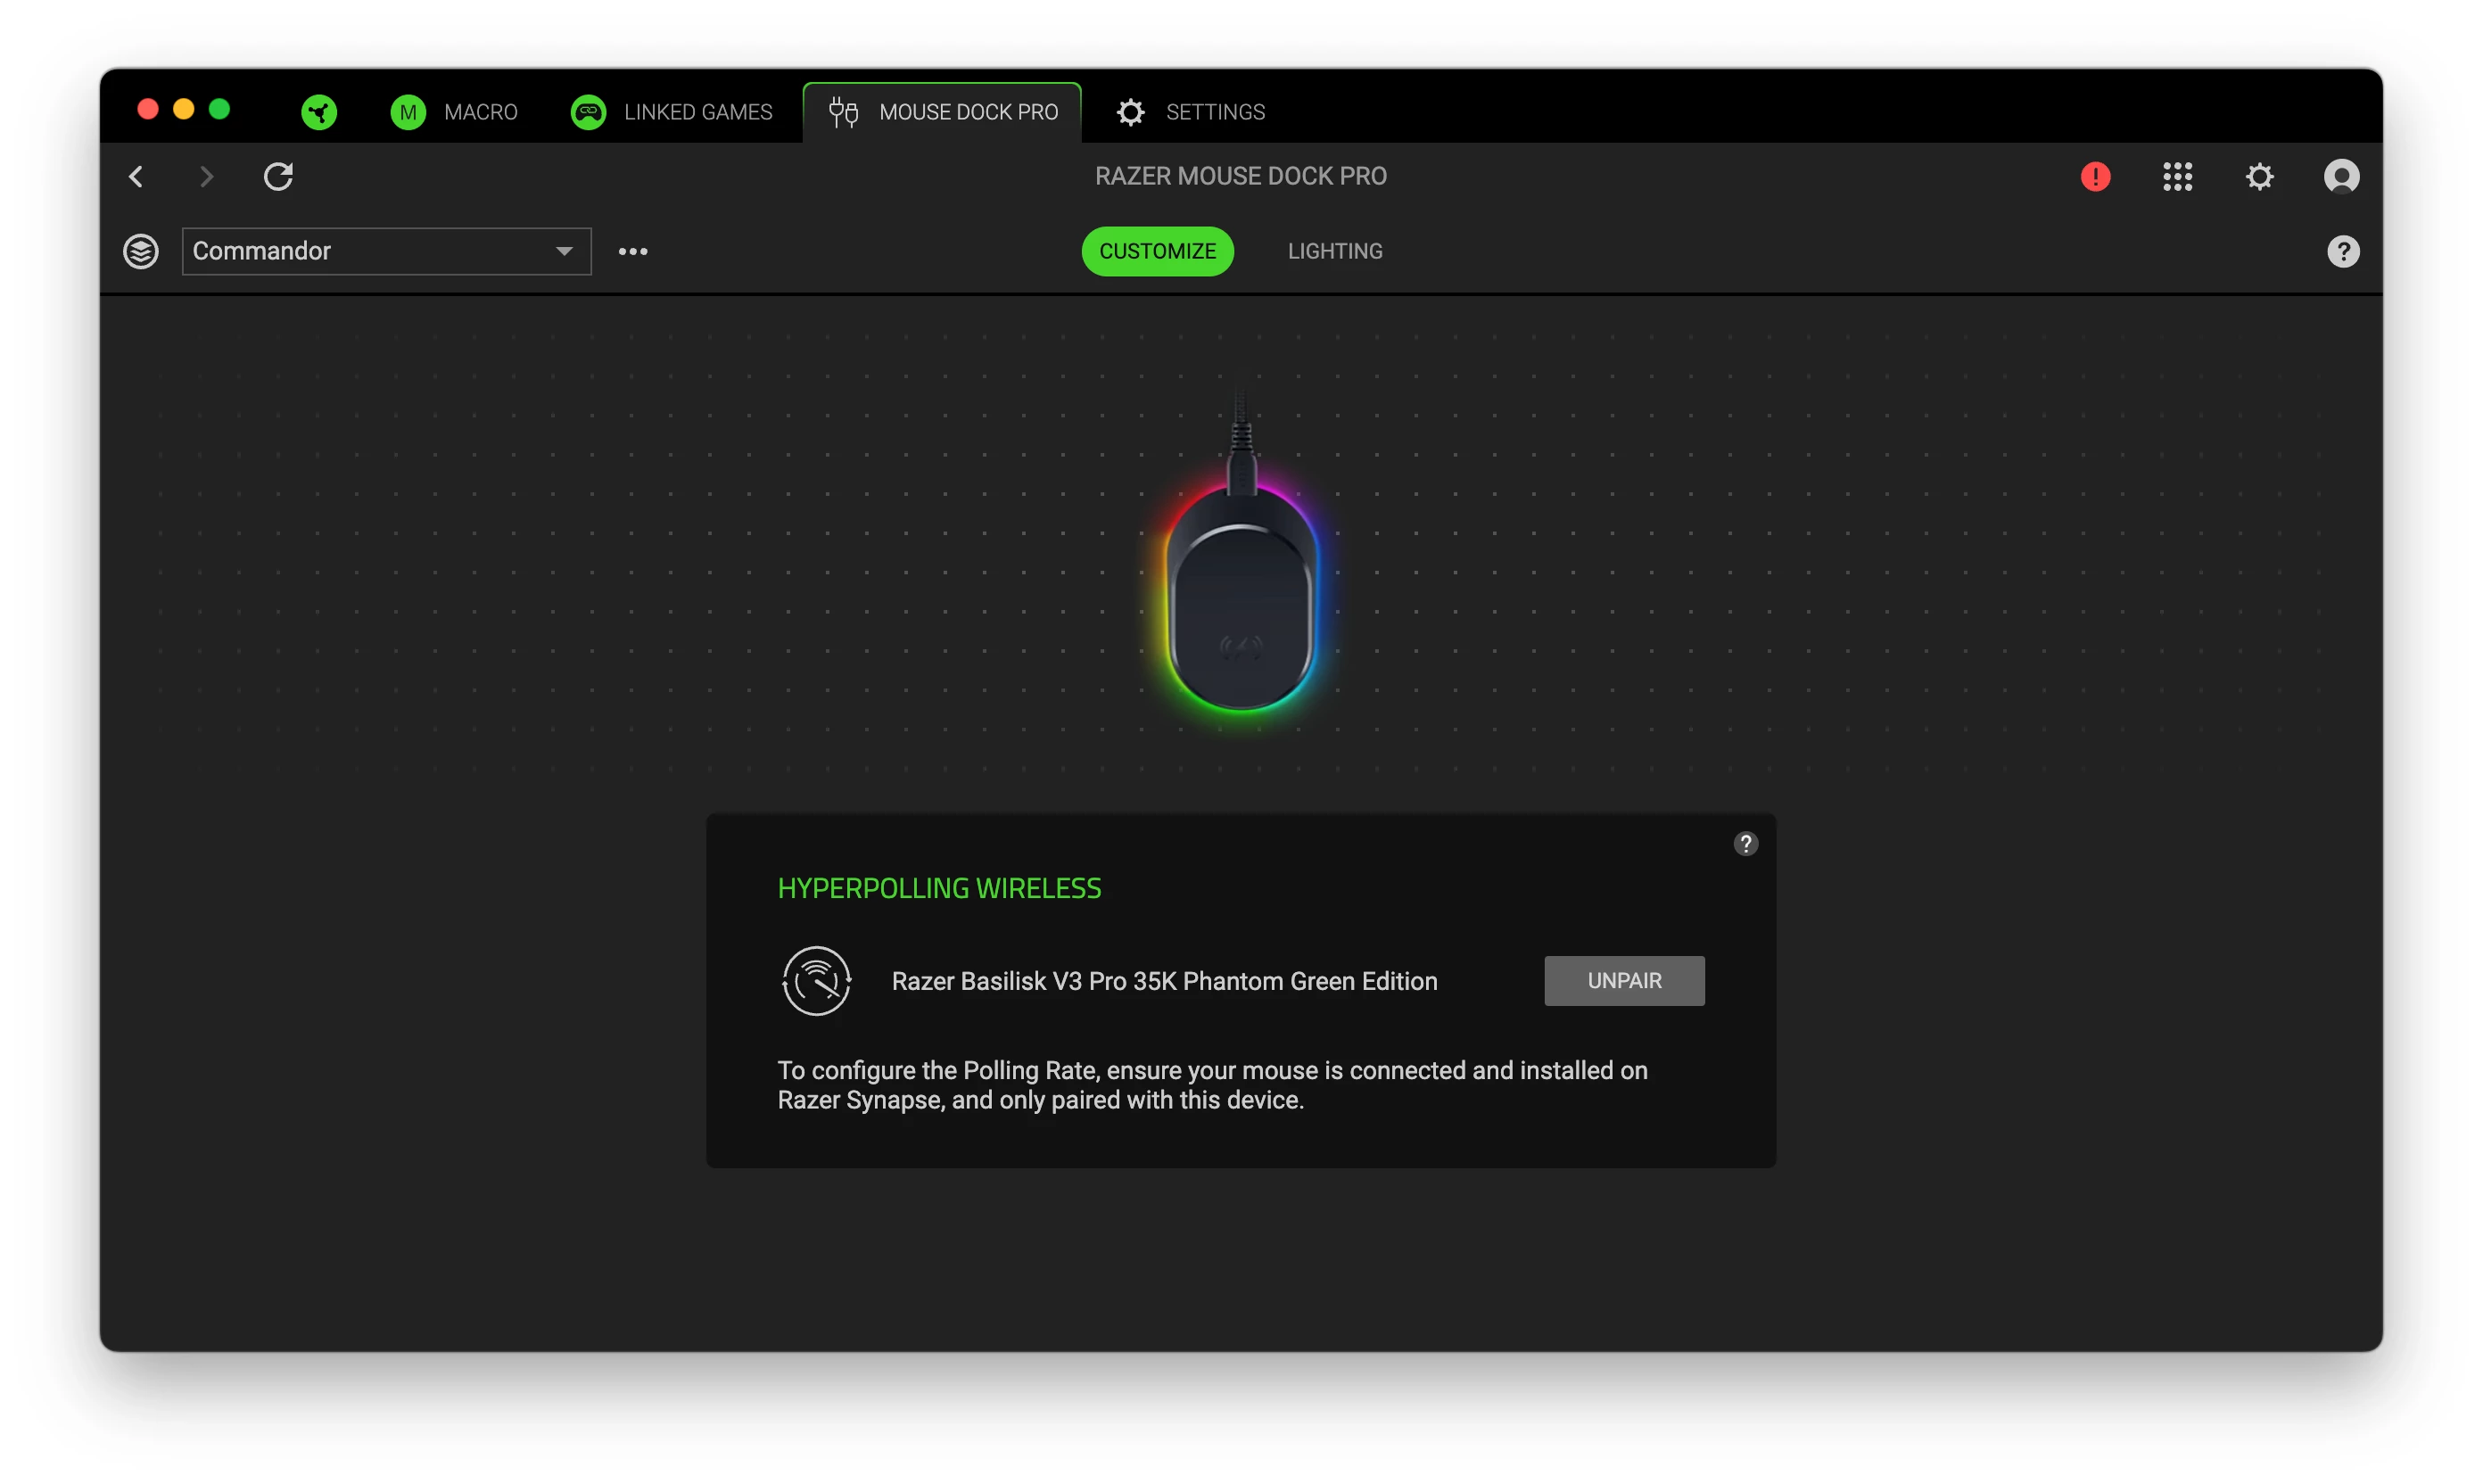Screen dimensions: 2483x1484
Task: Go back using the left arrow
Action: coord(137,177)
